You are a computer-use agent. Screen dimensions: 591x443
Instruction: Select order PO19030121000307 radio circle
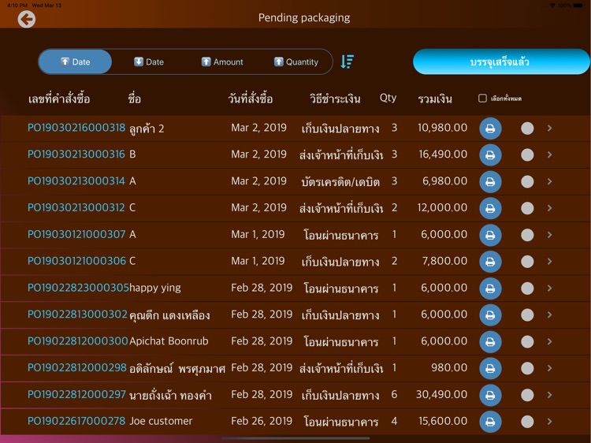(x=527, y=235)
